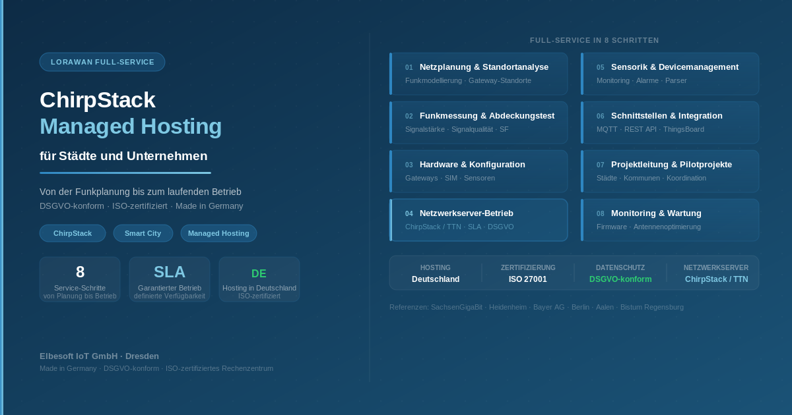
Task: Click the Referenzen line with SachsenGigaBit
Action: coord(537,307)
